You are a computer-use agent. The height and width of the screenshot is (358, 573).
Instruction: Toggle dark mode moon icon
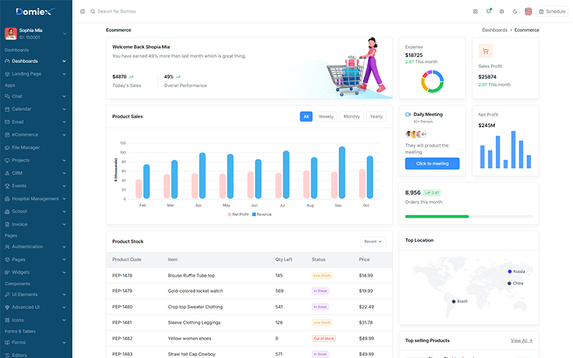[515, 11]
